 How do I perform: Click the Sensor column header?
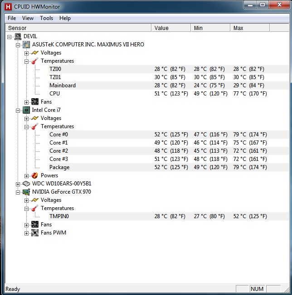pos(78,28)
